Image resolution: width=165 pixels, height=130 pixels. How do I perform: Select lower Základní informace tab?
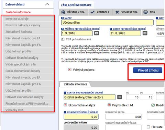[76, 84]
